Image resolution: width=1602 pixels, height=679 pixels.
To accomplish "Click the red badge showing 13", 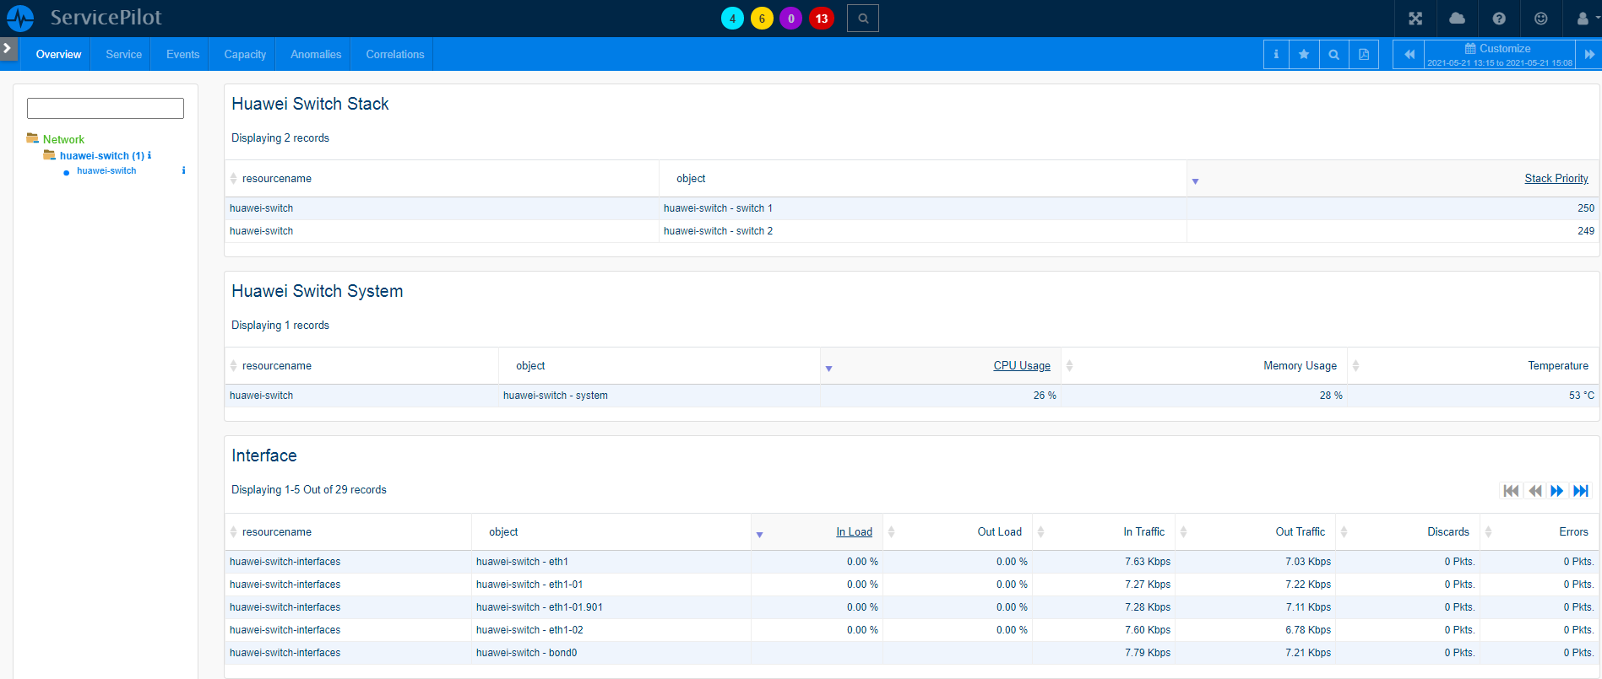I will click(x=821, y=19).
